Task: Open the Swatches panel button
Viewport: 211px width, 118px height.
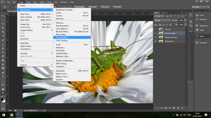Action: [x=202, y=19]
